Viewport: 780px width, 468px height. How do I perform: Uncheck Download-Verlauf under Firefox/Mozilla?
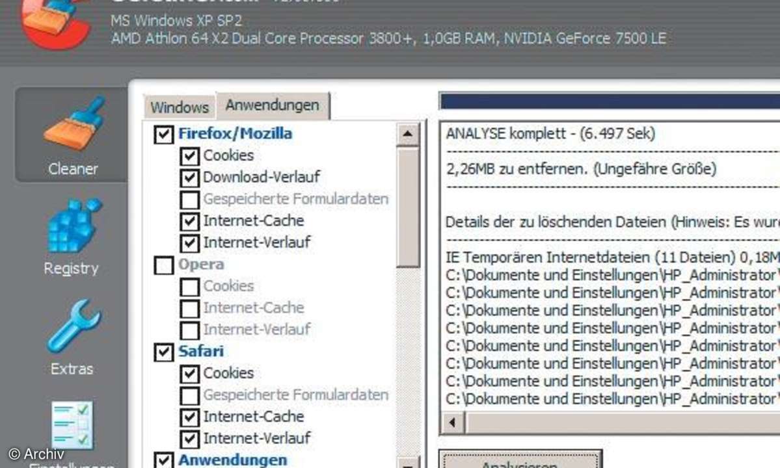pos(189,177)
